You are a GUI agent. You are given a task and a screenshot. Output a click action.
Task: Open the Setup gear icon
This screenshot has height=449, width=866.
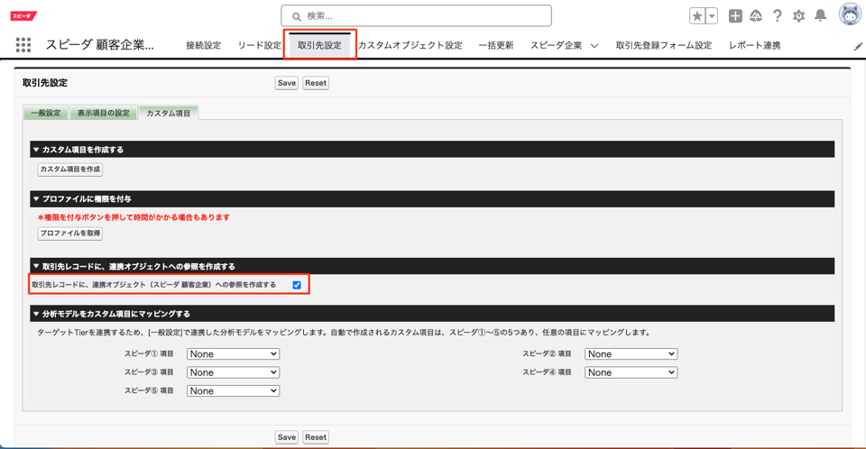798,16
